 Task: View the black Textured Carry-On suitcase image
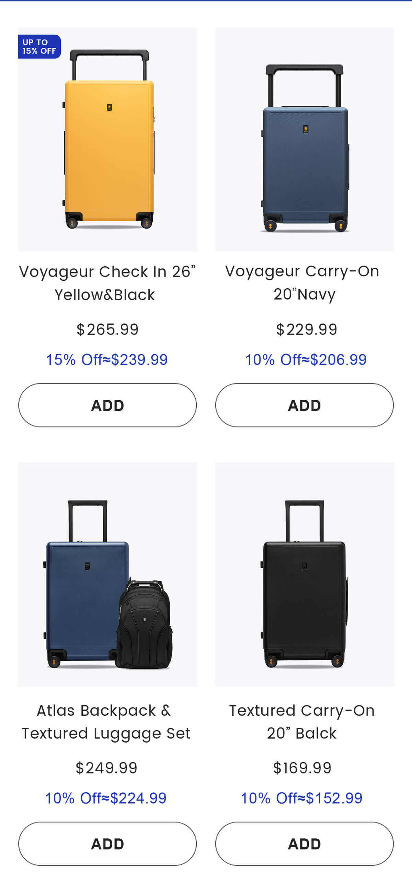click(x=305, y=584)
